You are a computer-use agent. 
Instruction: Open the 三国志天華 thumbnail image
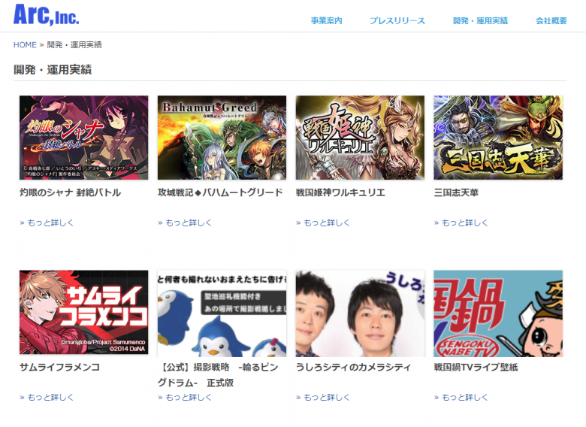[498, 138]
